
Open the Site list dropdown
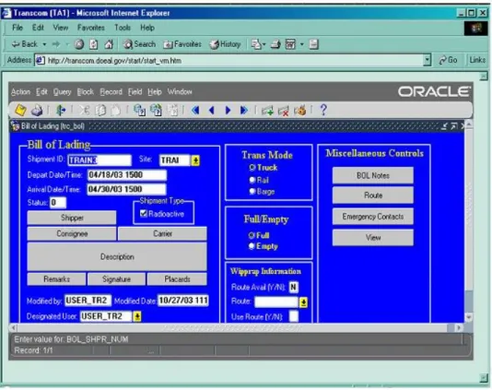click(x=195, y=160)
